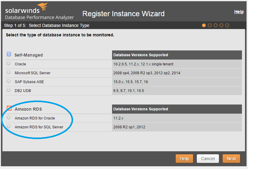
Task: Cancel the Register Instance Wizard
Action: click(208, 159)
